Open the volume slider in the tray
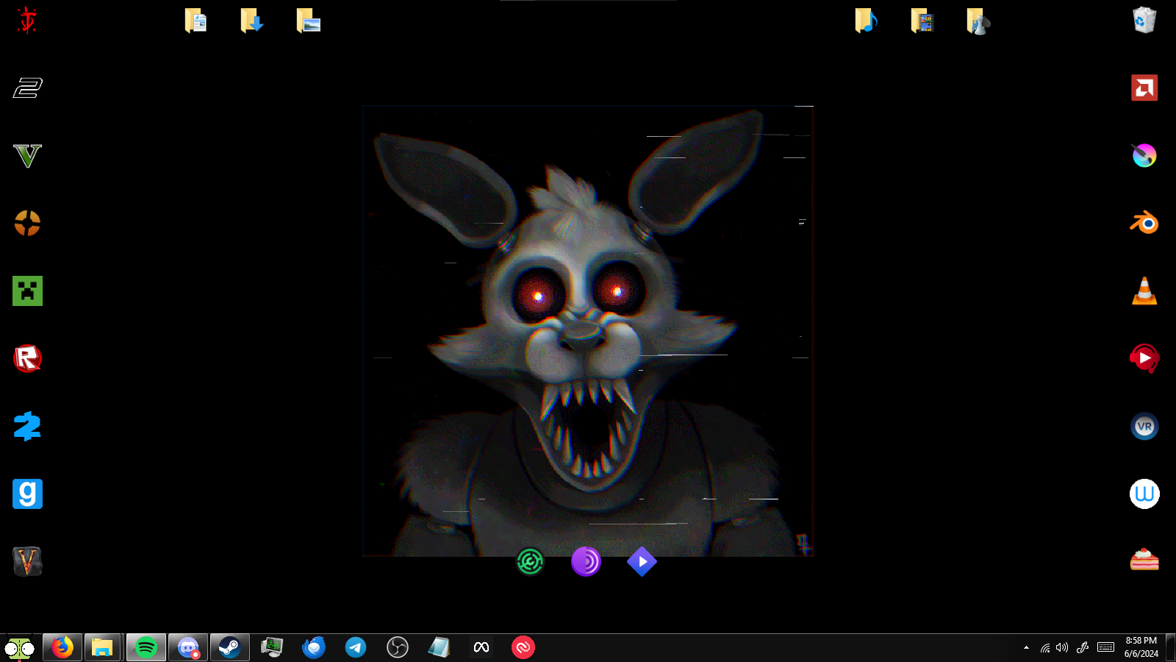 [x=1061, y=647]
